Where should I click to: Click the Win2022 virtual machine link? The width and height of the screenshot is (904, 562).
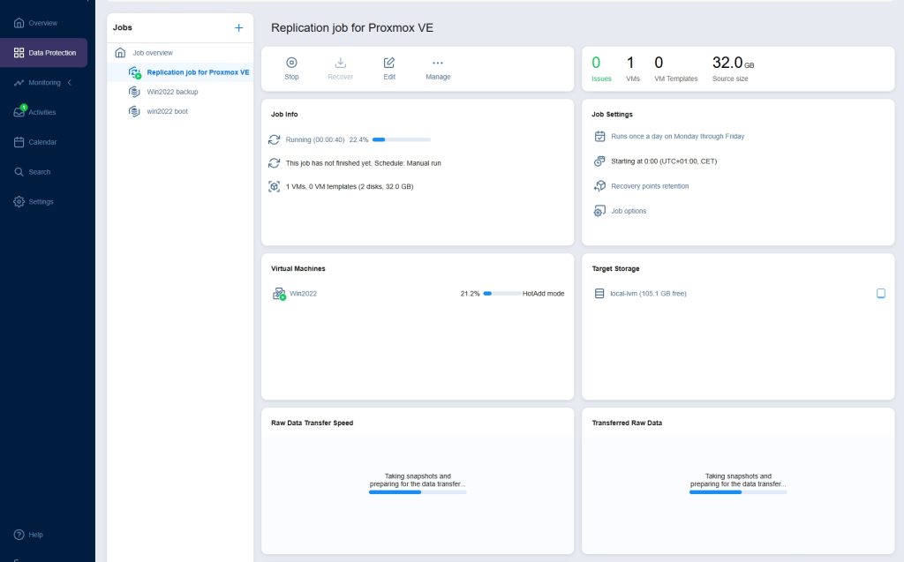click(x=303, y=294)
